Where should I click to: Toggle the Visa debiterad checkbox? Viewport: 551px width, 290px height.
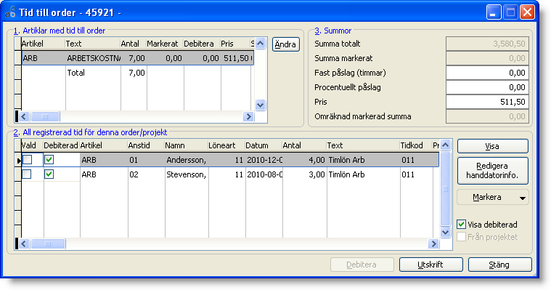pyautogui.click(x=462, y=224)
